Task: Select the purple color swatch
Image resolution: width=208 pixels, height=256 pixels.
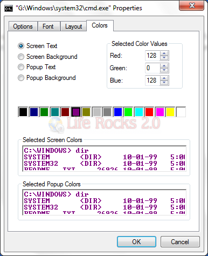Action: click(76, 112)
